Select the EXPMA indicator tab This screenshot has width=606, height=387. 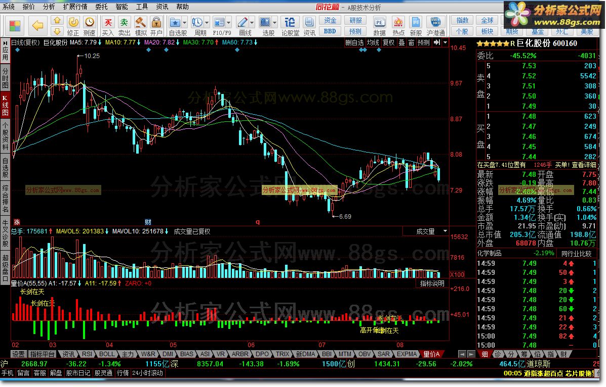point(407,354)
